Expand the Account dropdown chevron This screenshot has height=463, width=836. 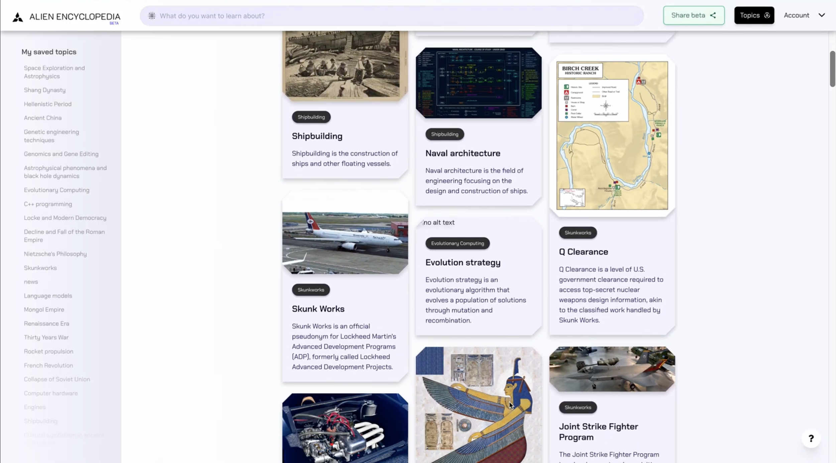pos(822,15)
